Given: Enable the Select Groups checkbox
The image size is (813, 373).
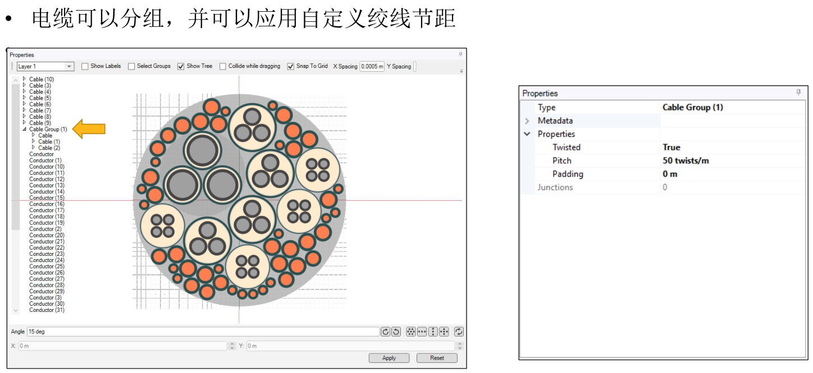Looking at the screenshot, I should click(131, 66).
